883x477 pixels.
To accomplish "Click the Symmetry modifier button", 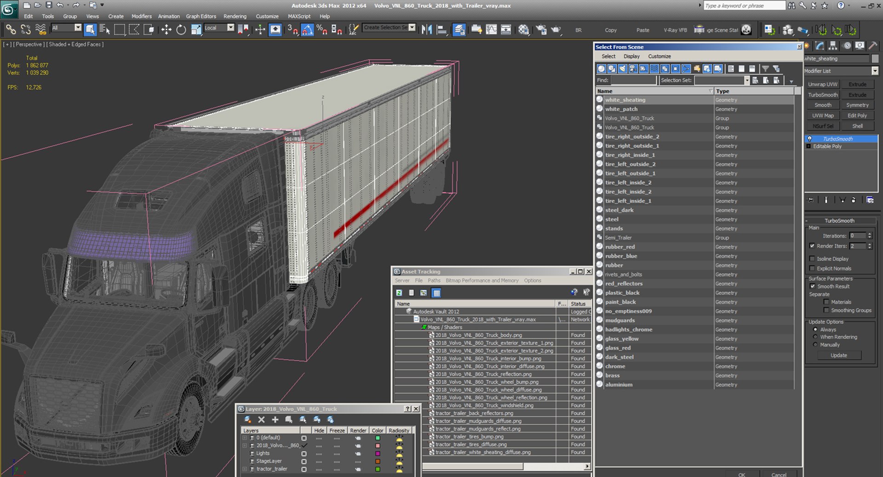I will pos(857,105).
